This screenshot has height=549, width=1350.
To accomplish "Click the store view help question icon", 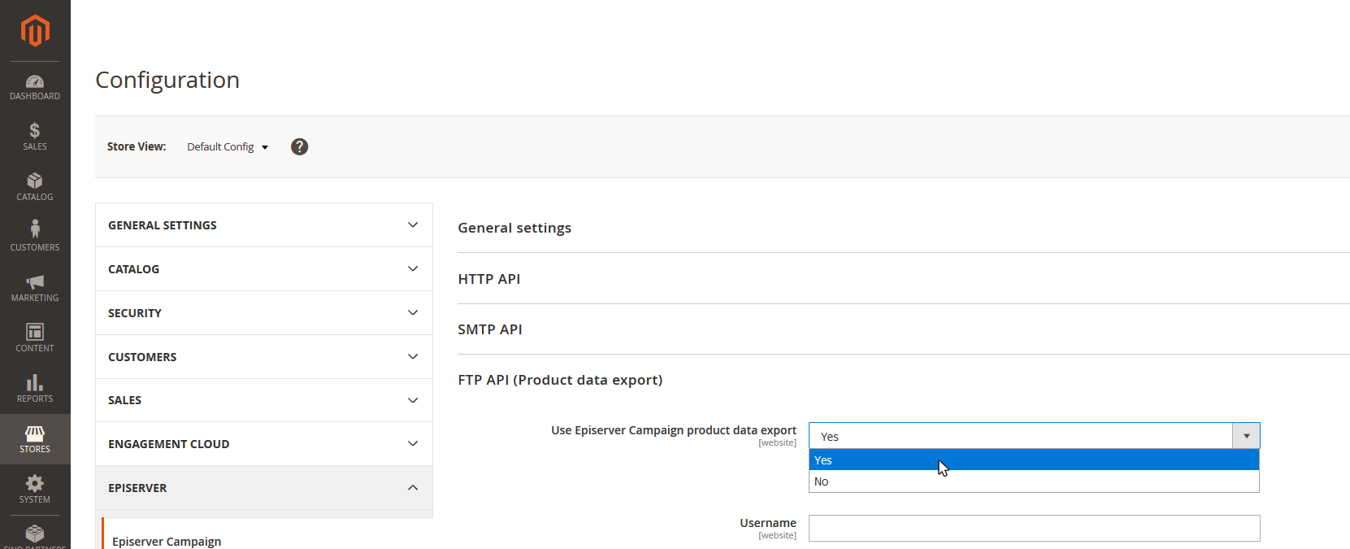I will 300,146.
